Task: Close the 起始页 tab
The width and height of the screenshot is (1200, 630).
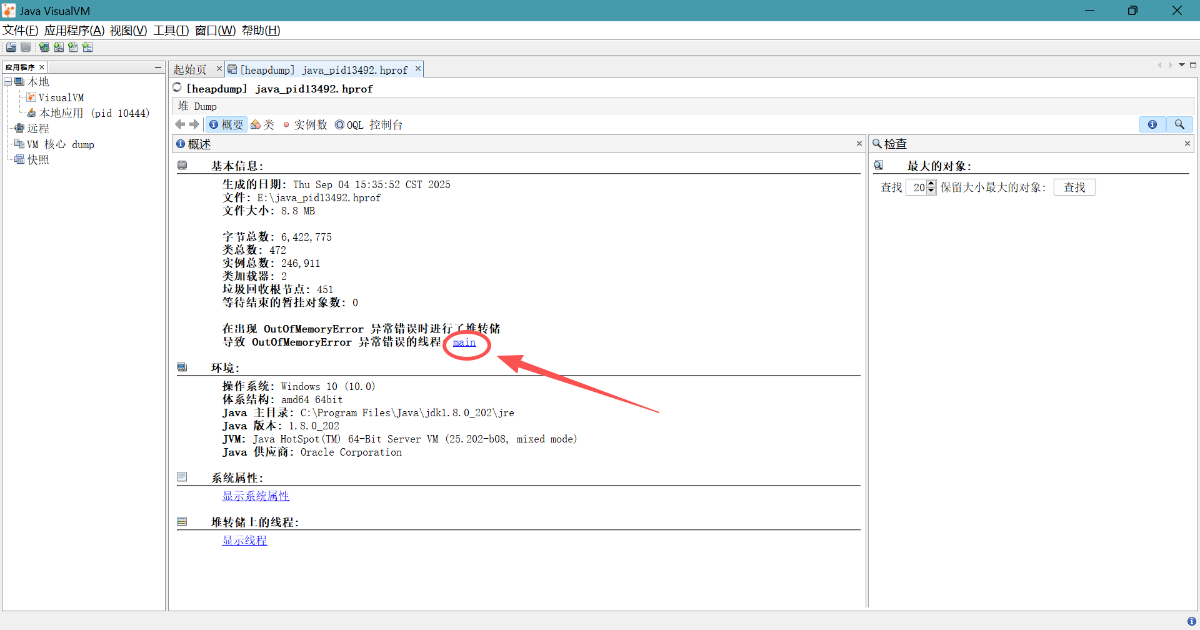Action: pyautogui.click(x=219, y=69)
